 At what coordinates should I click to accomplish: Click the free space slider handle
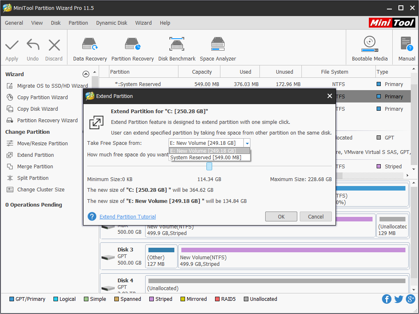(x=209, y=166)
